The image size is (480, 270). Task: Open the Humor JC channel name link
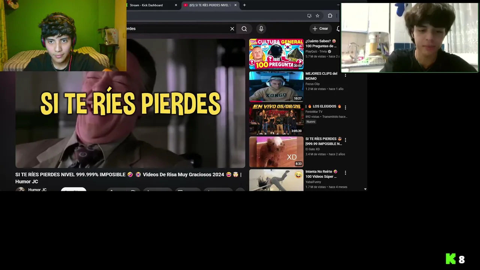(x=37, y=190)
